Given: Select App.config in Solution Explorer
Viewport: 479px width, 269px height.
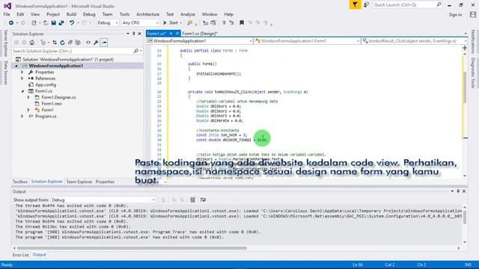Looking at the screenshot, I should tap(46, 84).
